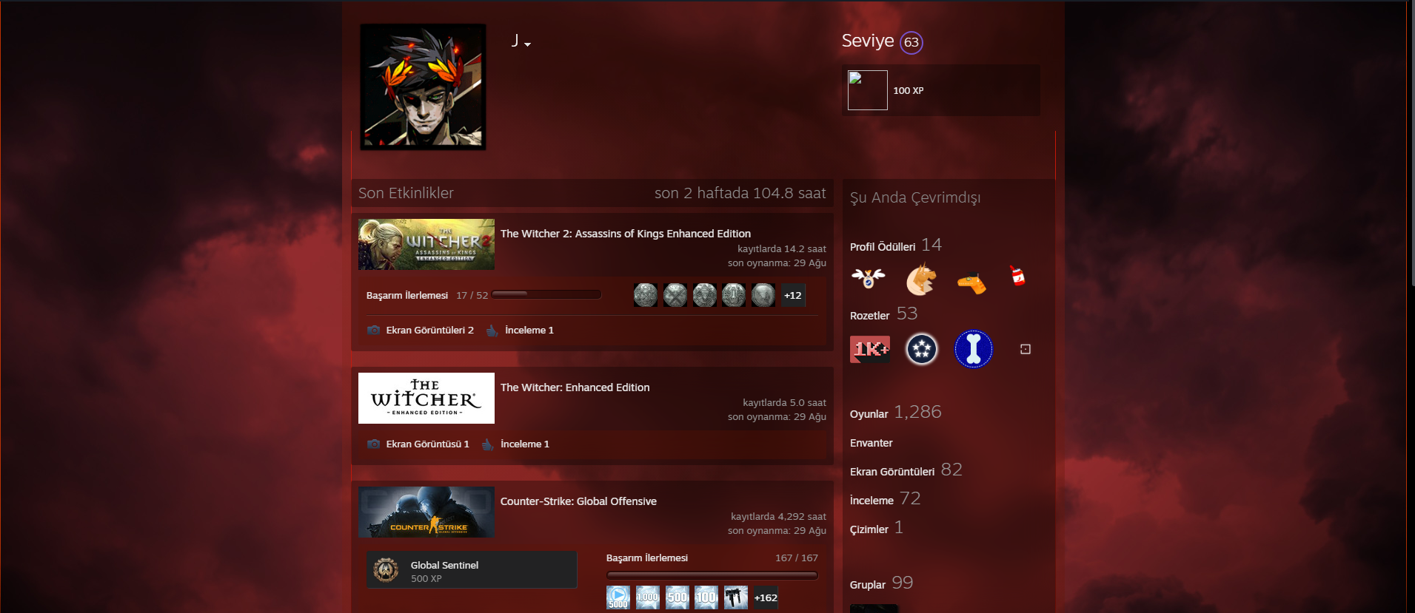Open Counter-Strike: Global Offensive title link

578,501
